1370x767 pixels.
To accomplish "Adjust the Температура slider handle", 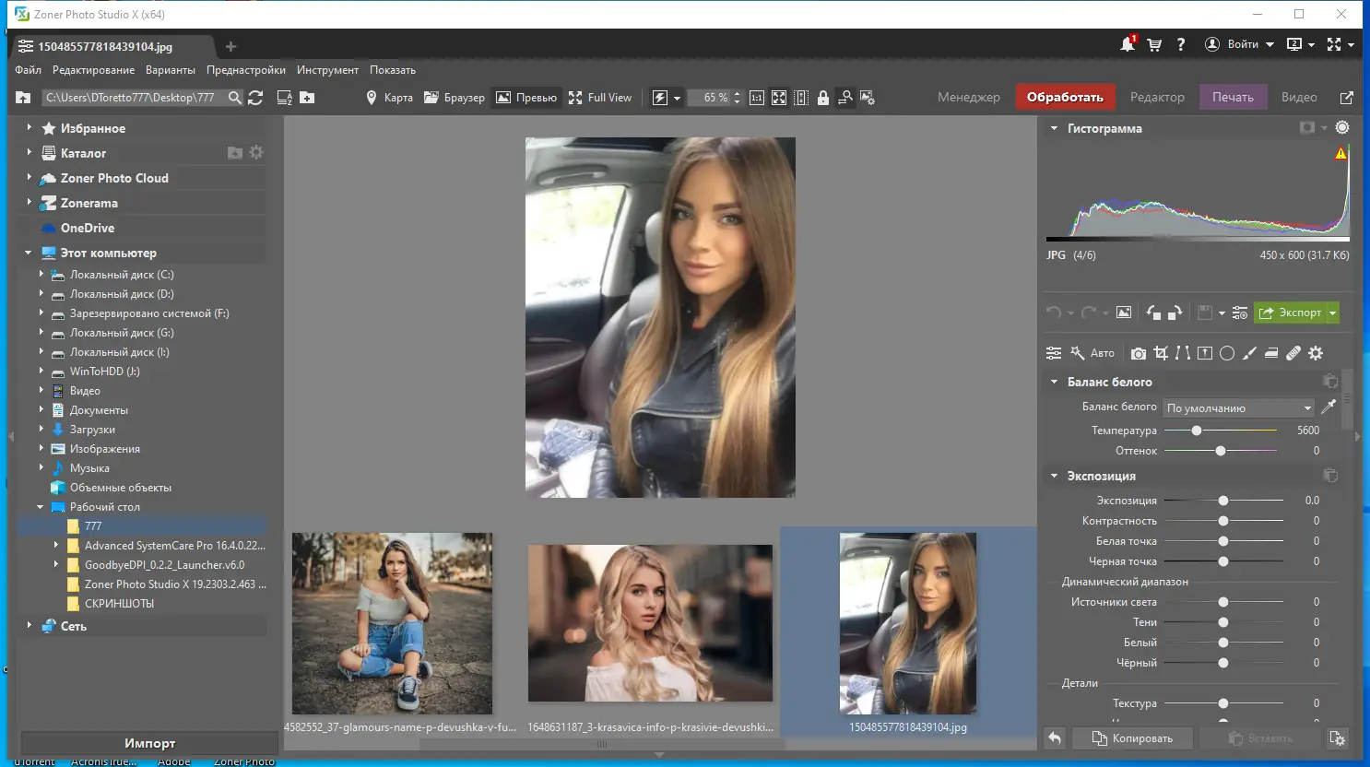I will pyautogui.click(x=1197, y=431).
